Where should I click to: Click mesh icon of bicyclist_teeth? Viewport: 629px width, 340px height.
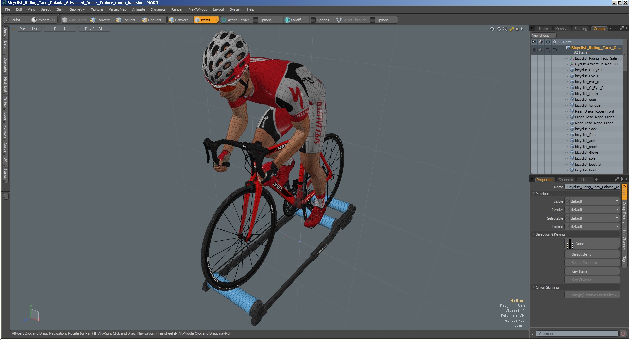[572, 94]
